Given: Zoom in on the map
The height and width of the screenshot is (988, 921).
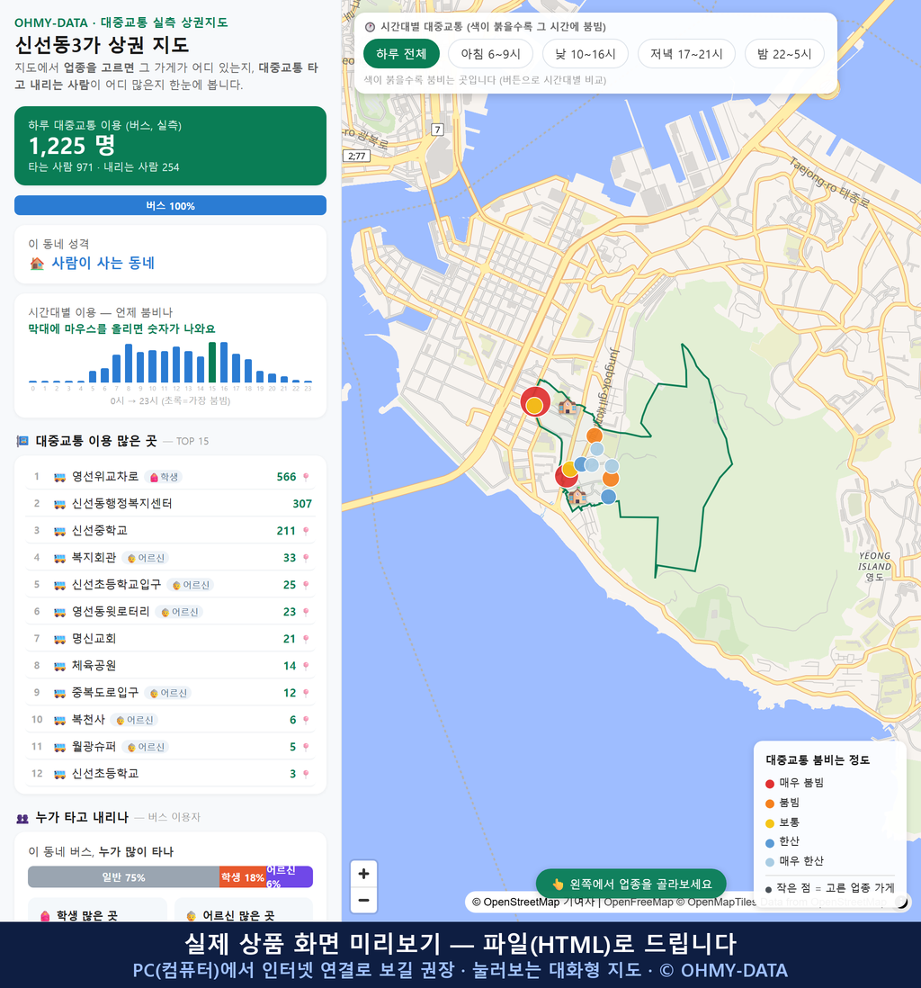Looking at the screenshot, I should tap(363, 874).
